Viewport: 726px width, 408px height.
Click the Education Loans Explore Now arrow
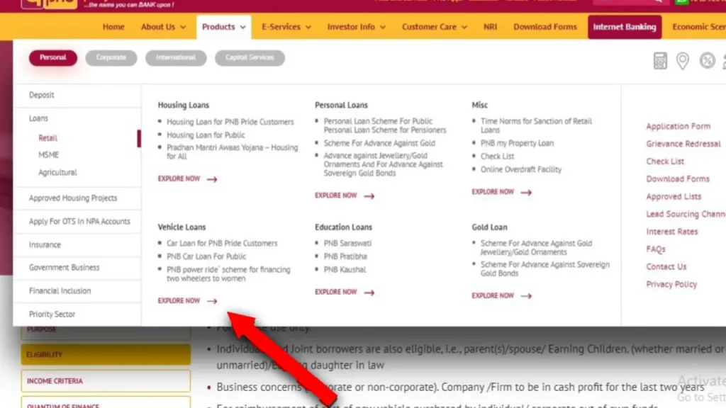(x=369, y=293)
